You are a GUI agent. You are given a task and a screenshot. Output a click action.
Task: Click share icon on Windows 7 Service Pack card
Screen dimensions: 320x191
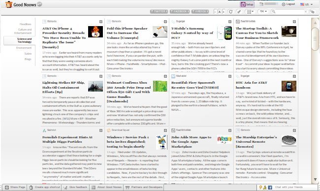[165, 130]
